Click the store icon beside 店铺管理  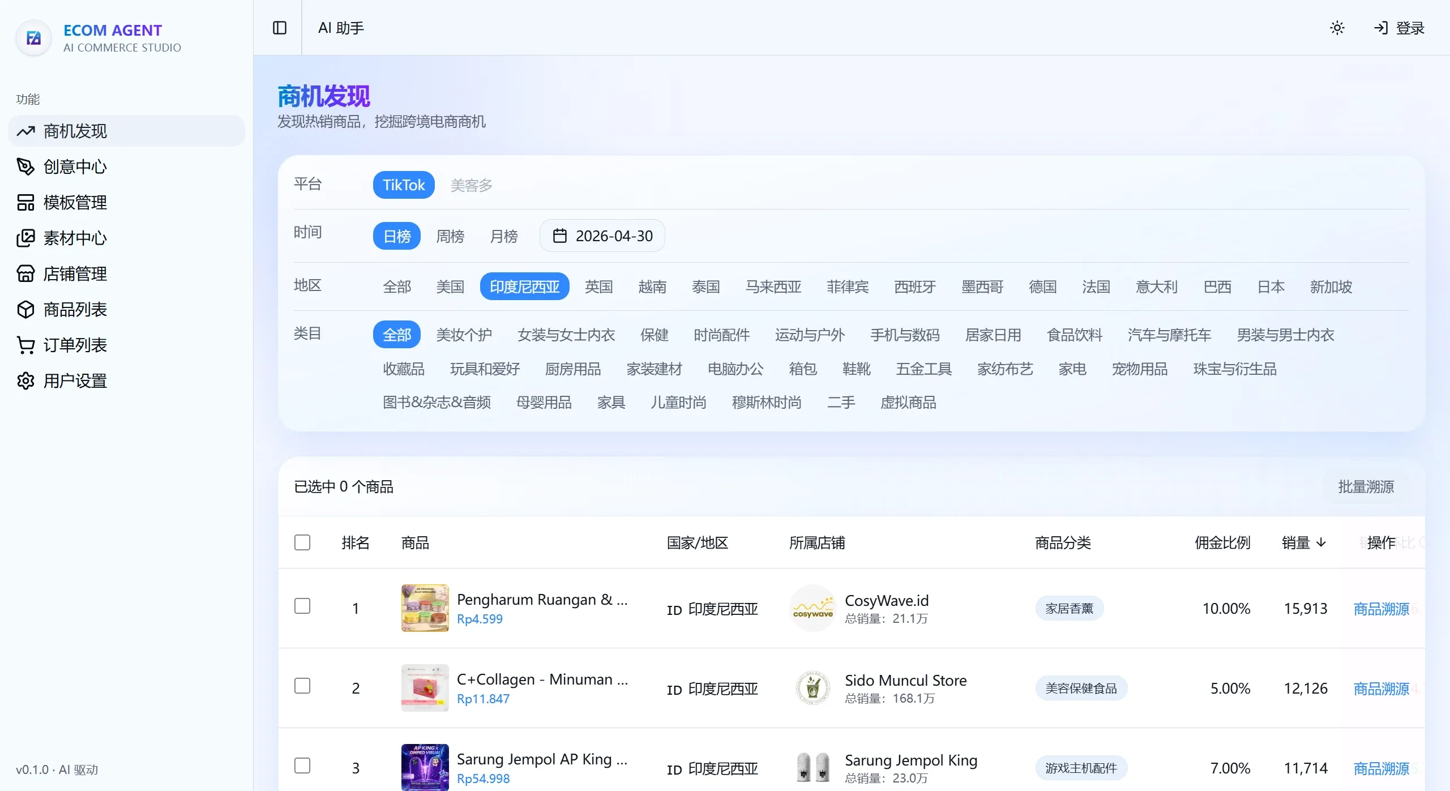tap(25, 274)
